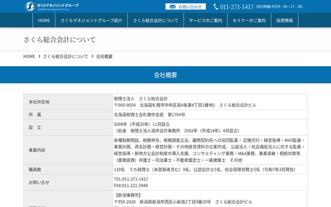Click the お問い合せ row label

point(39,183)
